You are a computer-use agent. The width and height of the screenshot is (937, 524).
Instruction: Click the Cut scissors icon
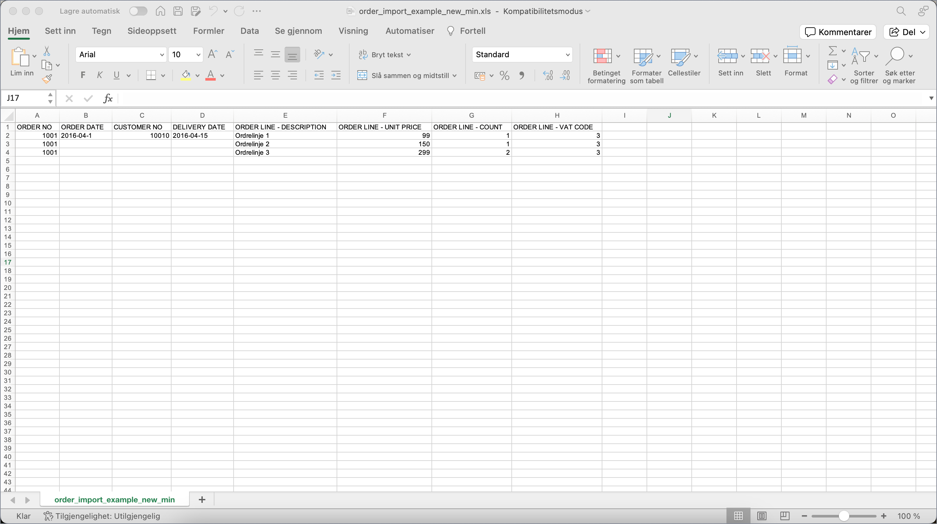46,51
